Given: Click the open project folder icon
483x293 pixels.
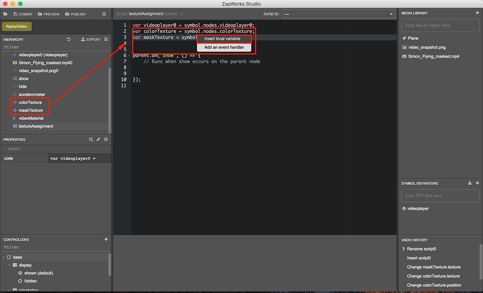Looking at the screenshot, I should (x=6, y=14).
